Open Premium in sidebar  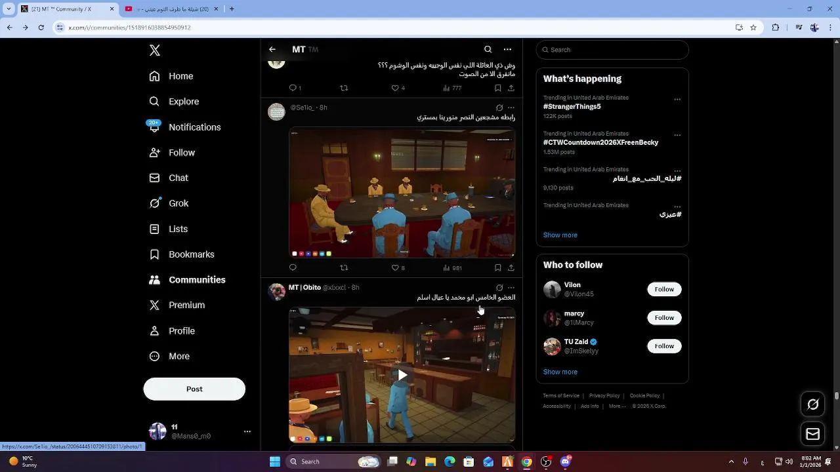tap(177, 305)
